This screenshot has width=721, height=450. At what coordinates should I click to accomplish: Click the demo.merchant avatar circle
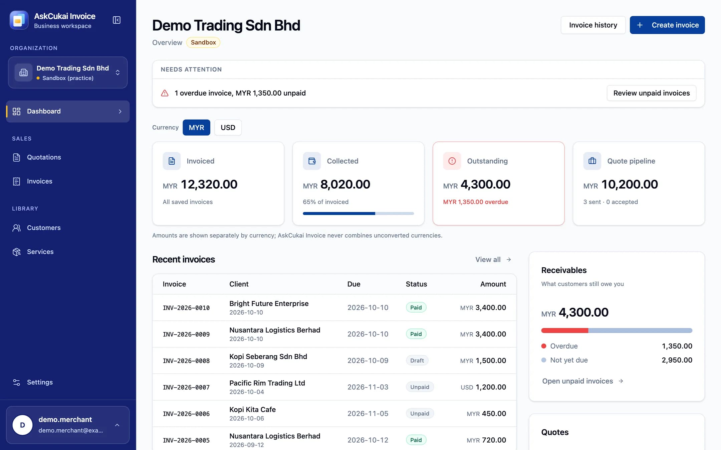pos(22,425)
